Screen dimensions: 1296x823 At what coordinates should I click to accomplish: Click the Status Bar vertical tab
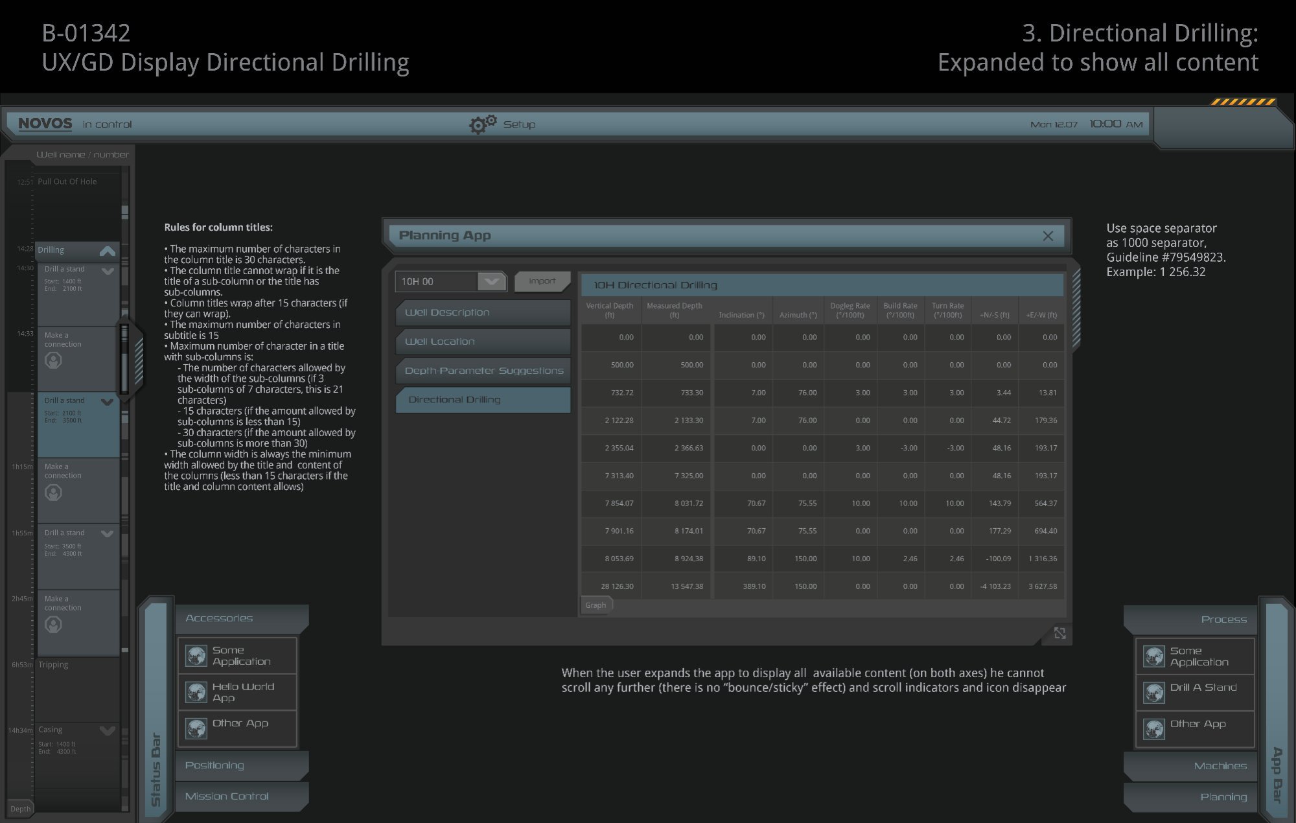click(156, 710)
